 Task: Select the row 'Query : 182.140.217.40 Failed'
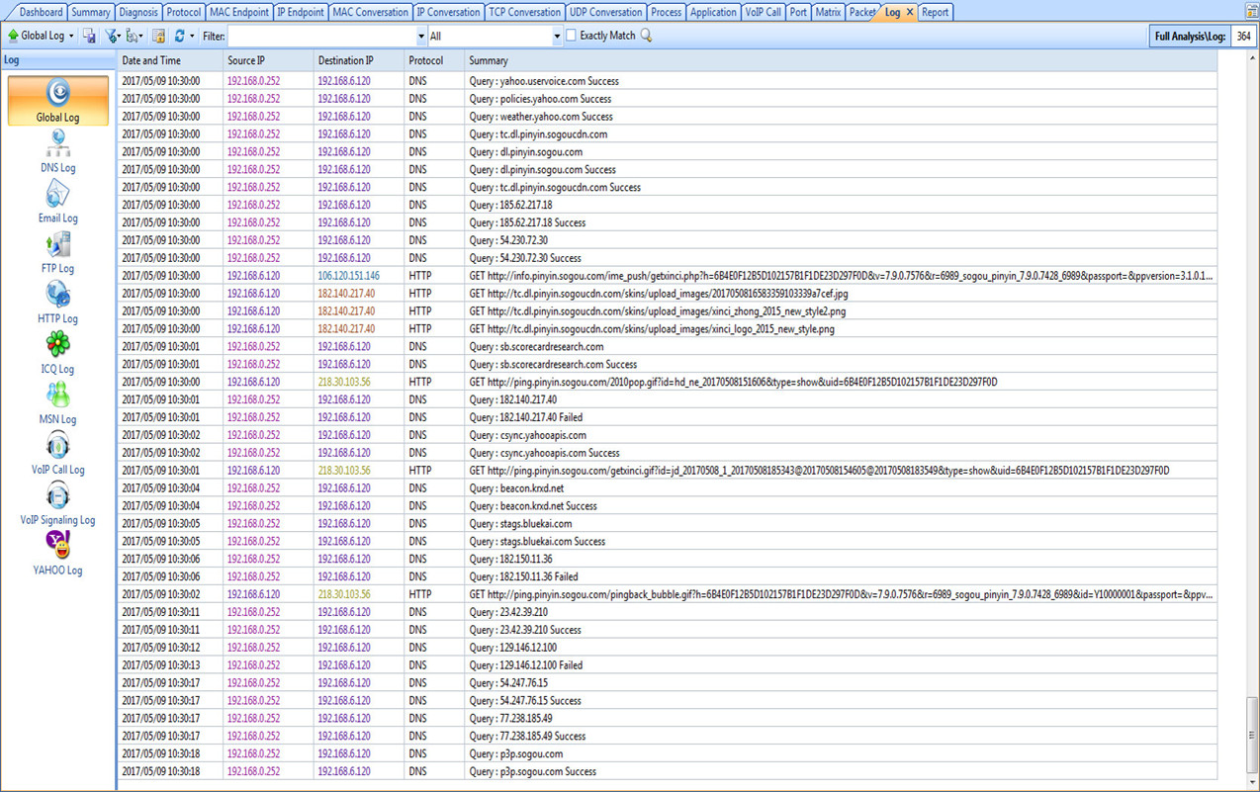coord(668,417)
